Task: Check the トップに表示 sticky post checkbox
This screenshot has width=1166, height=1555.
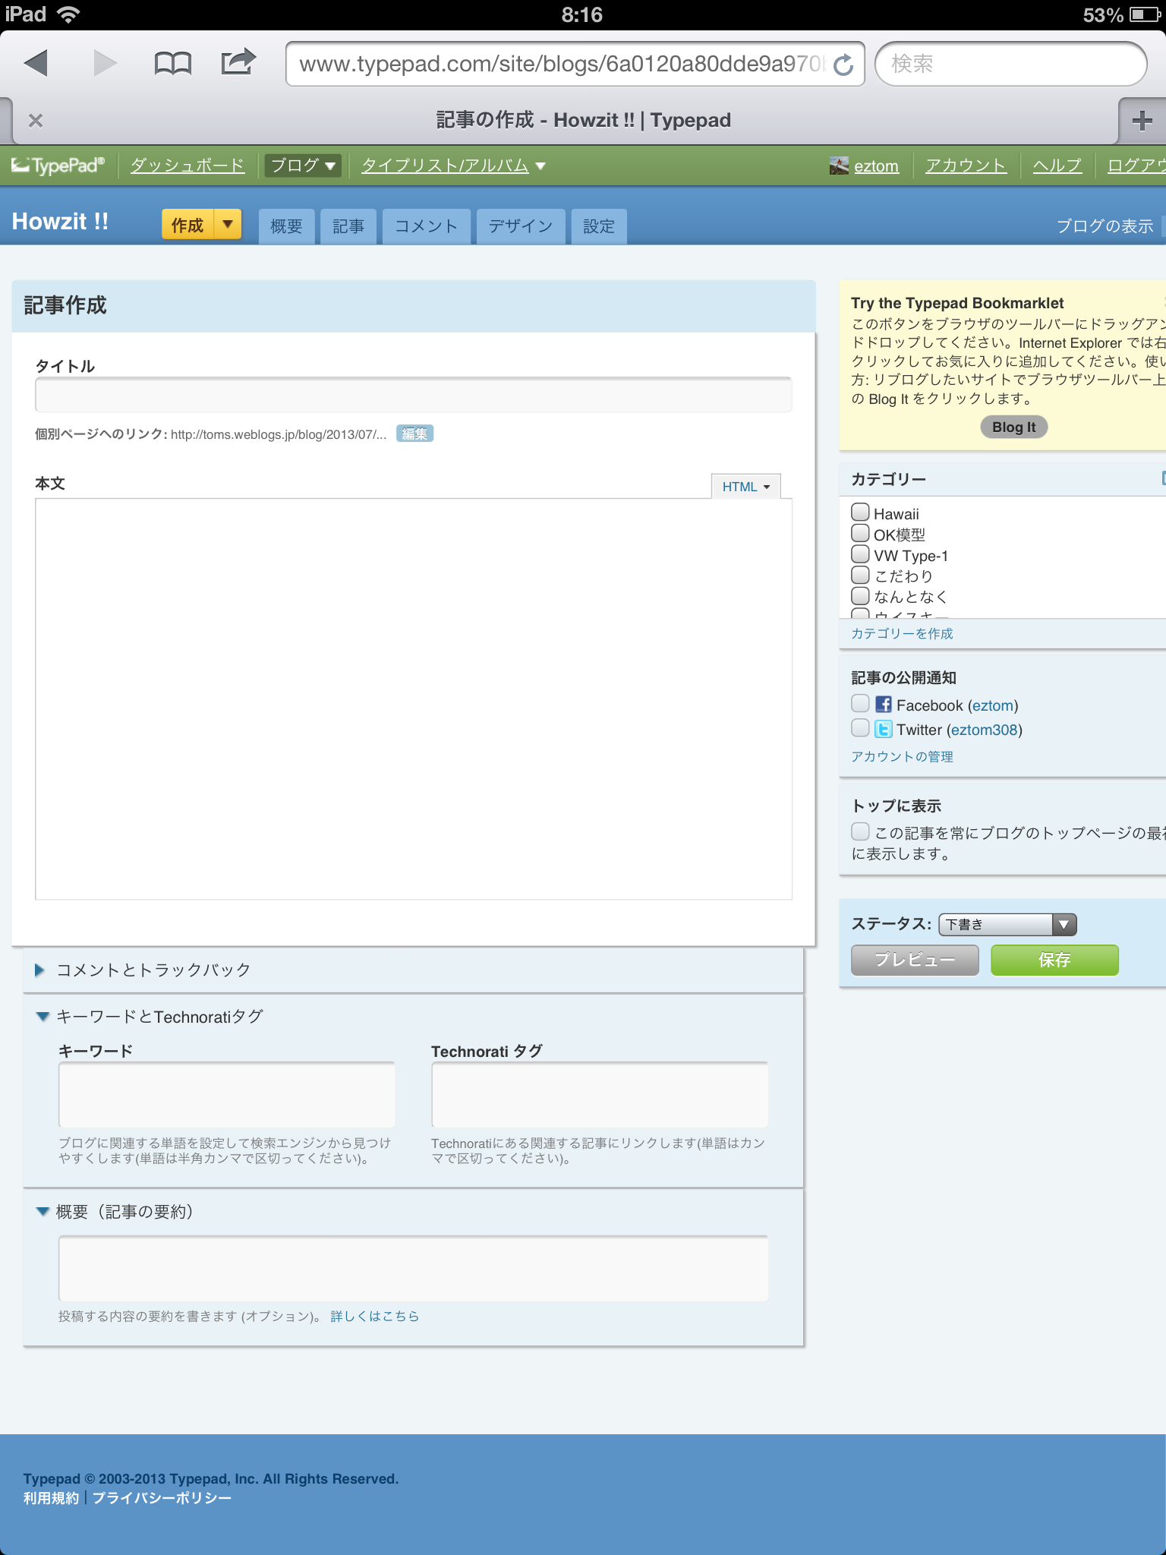Action: pos(860,831)
